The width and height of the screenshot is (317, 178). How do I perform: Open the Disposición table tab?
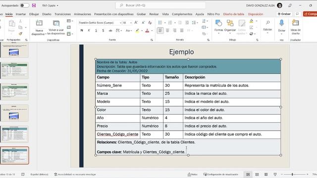(x=256, y=14)
